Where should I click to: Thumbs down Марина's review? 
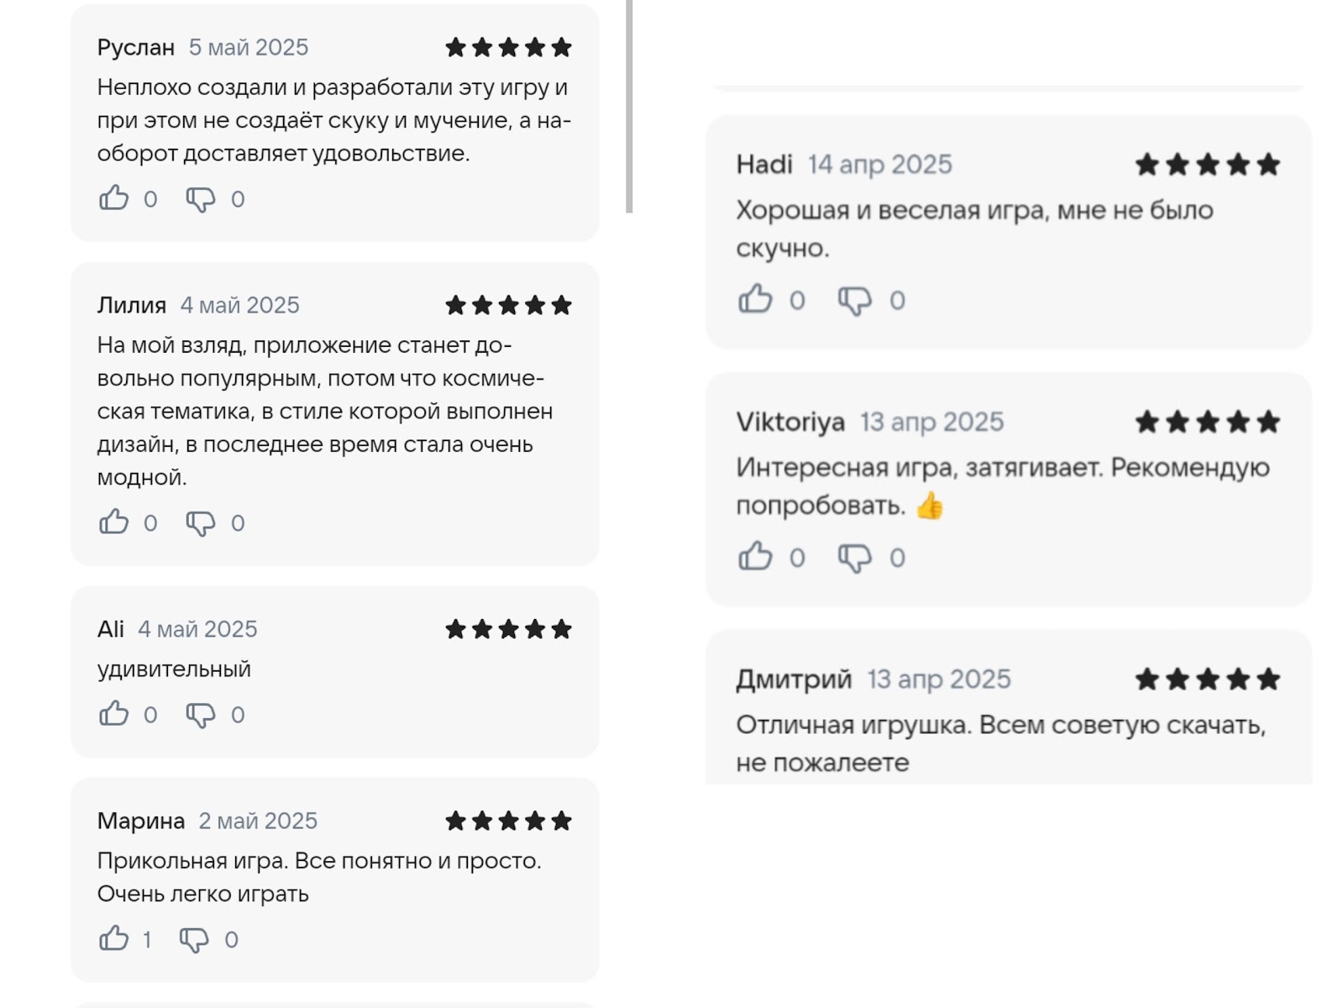point(194,939)
